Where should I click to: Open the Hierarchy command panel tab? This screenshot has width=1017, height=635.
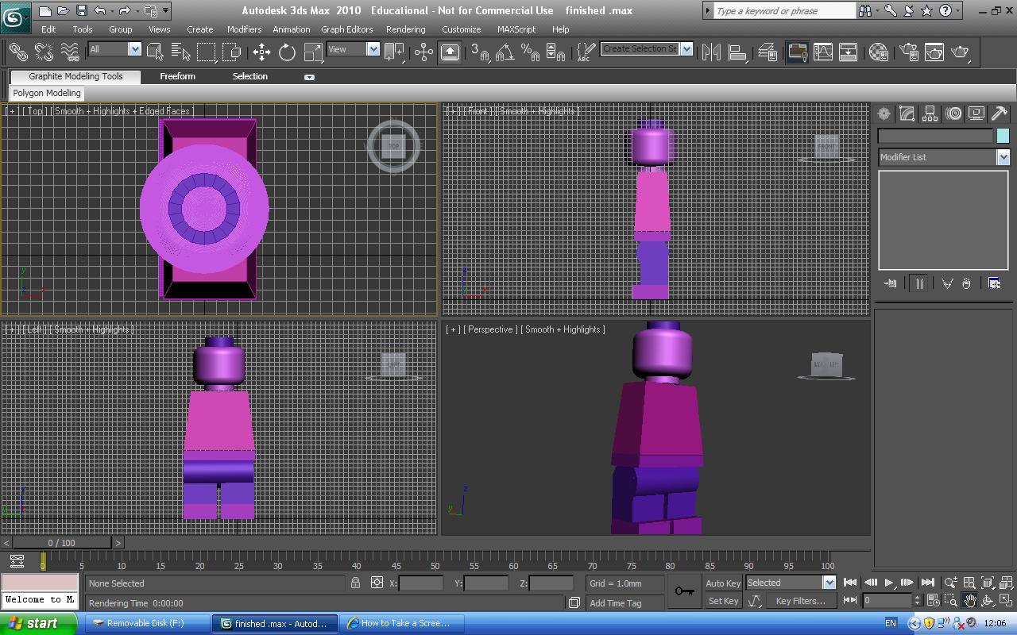click(x=930, y=114)
